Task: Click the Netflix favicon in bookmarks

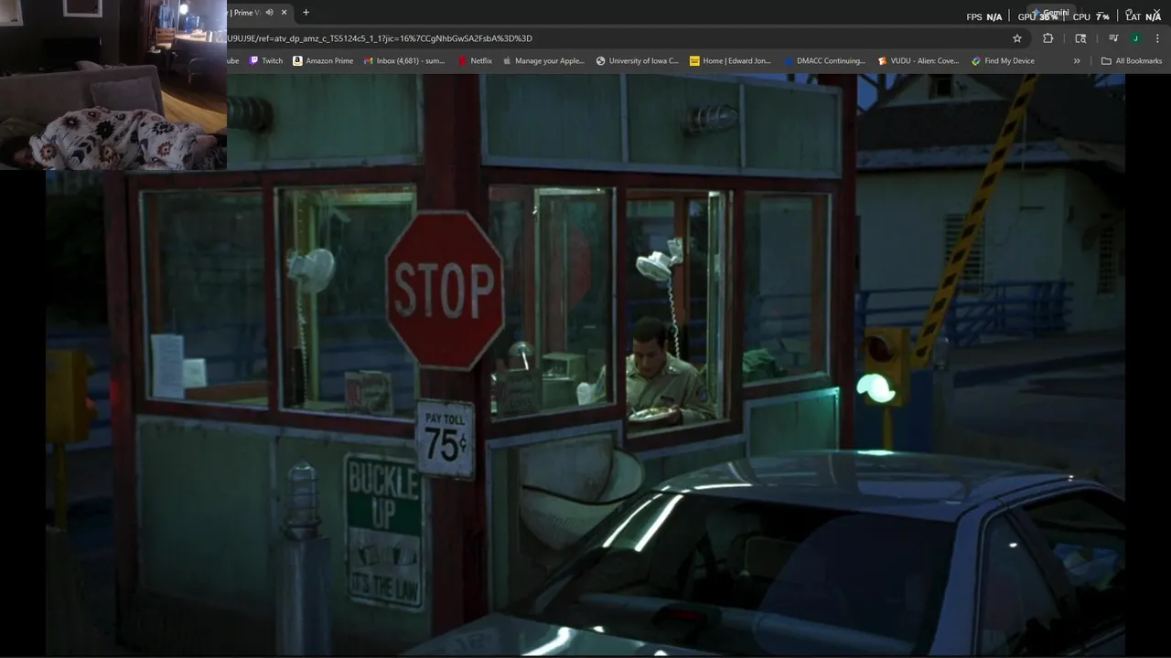Action: pos(463,61)
